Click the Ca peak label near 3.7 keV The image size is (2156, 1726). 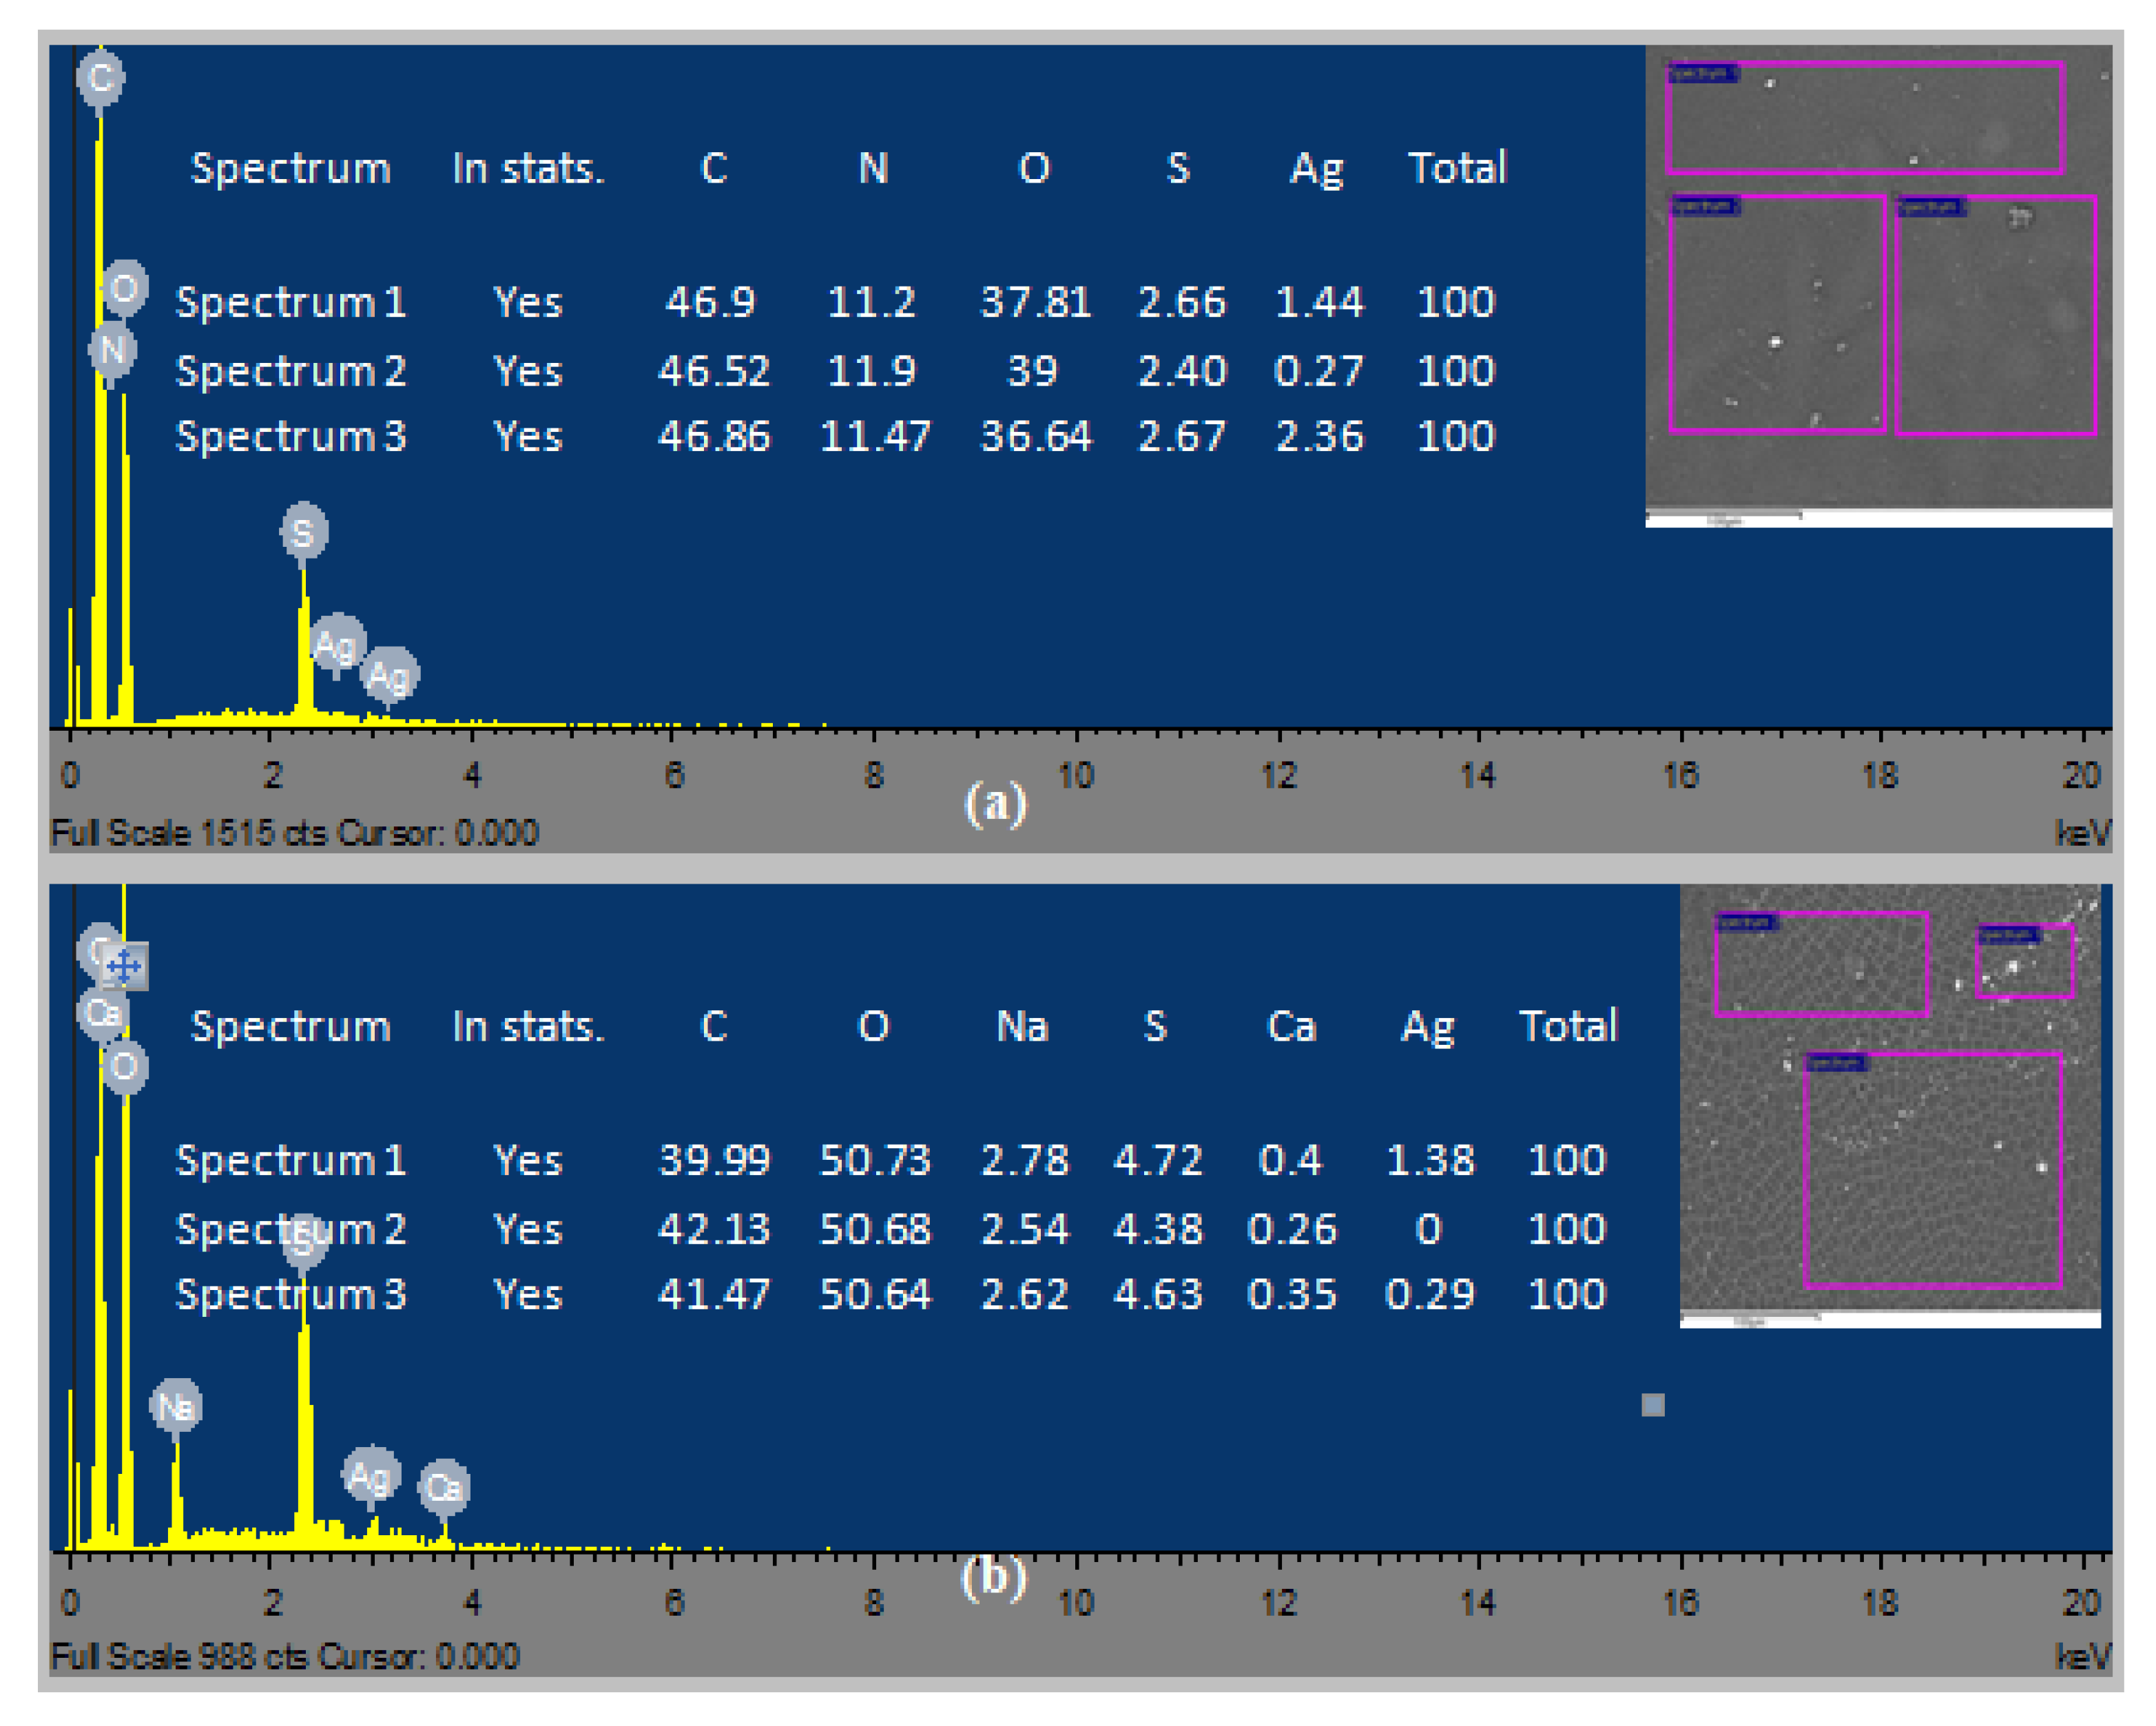click(x=443, y=1487)
